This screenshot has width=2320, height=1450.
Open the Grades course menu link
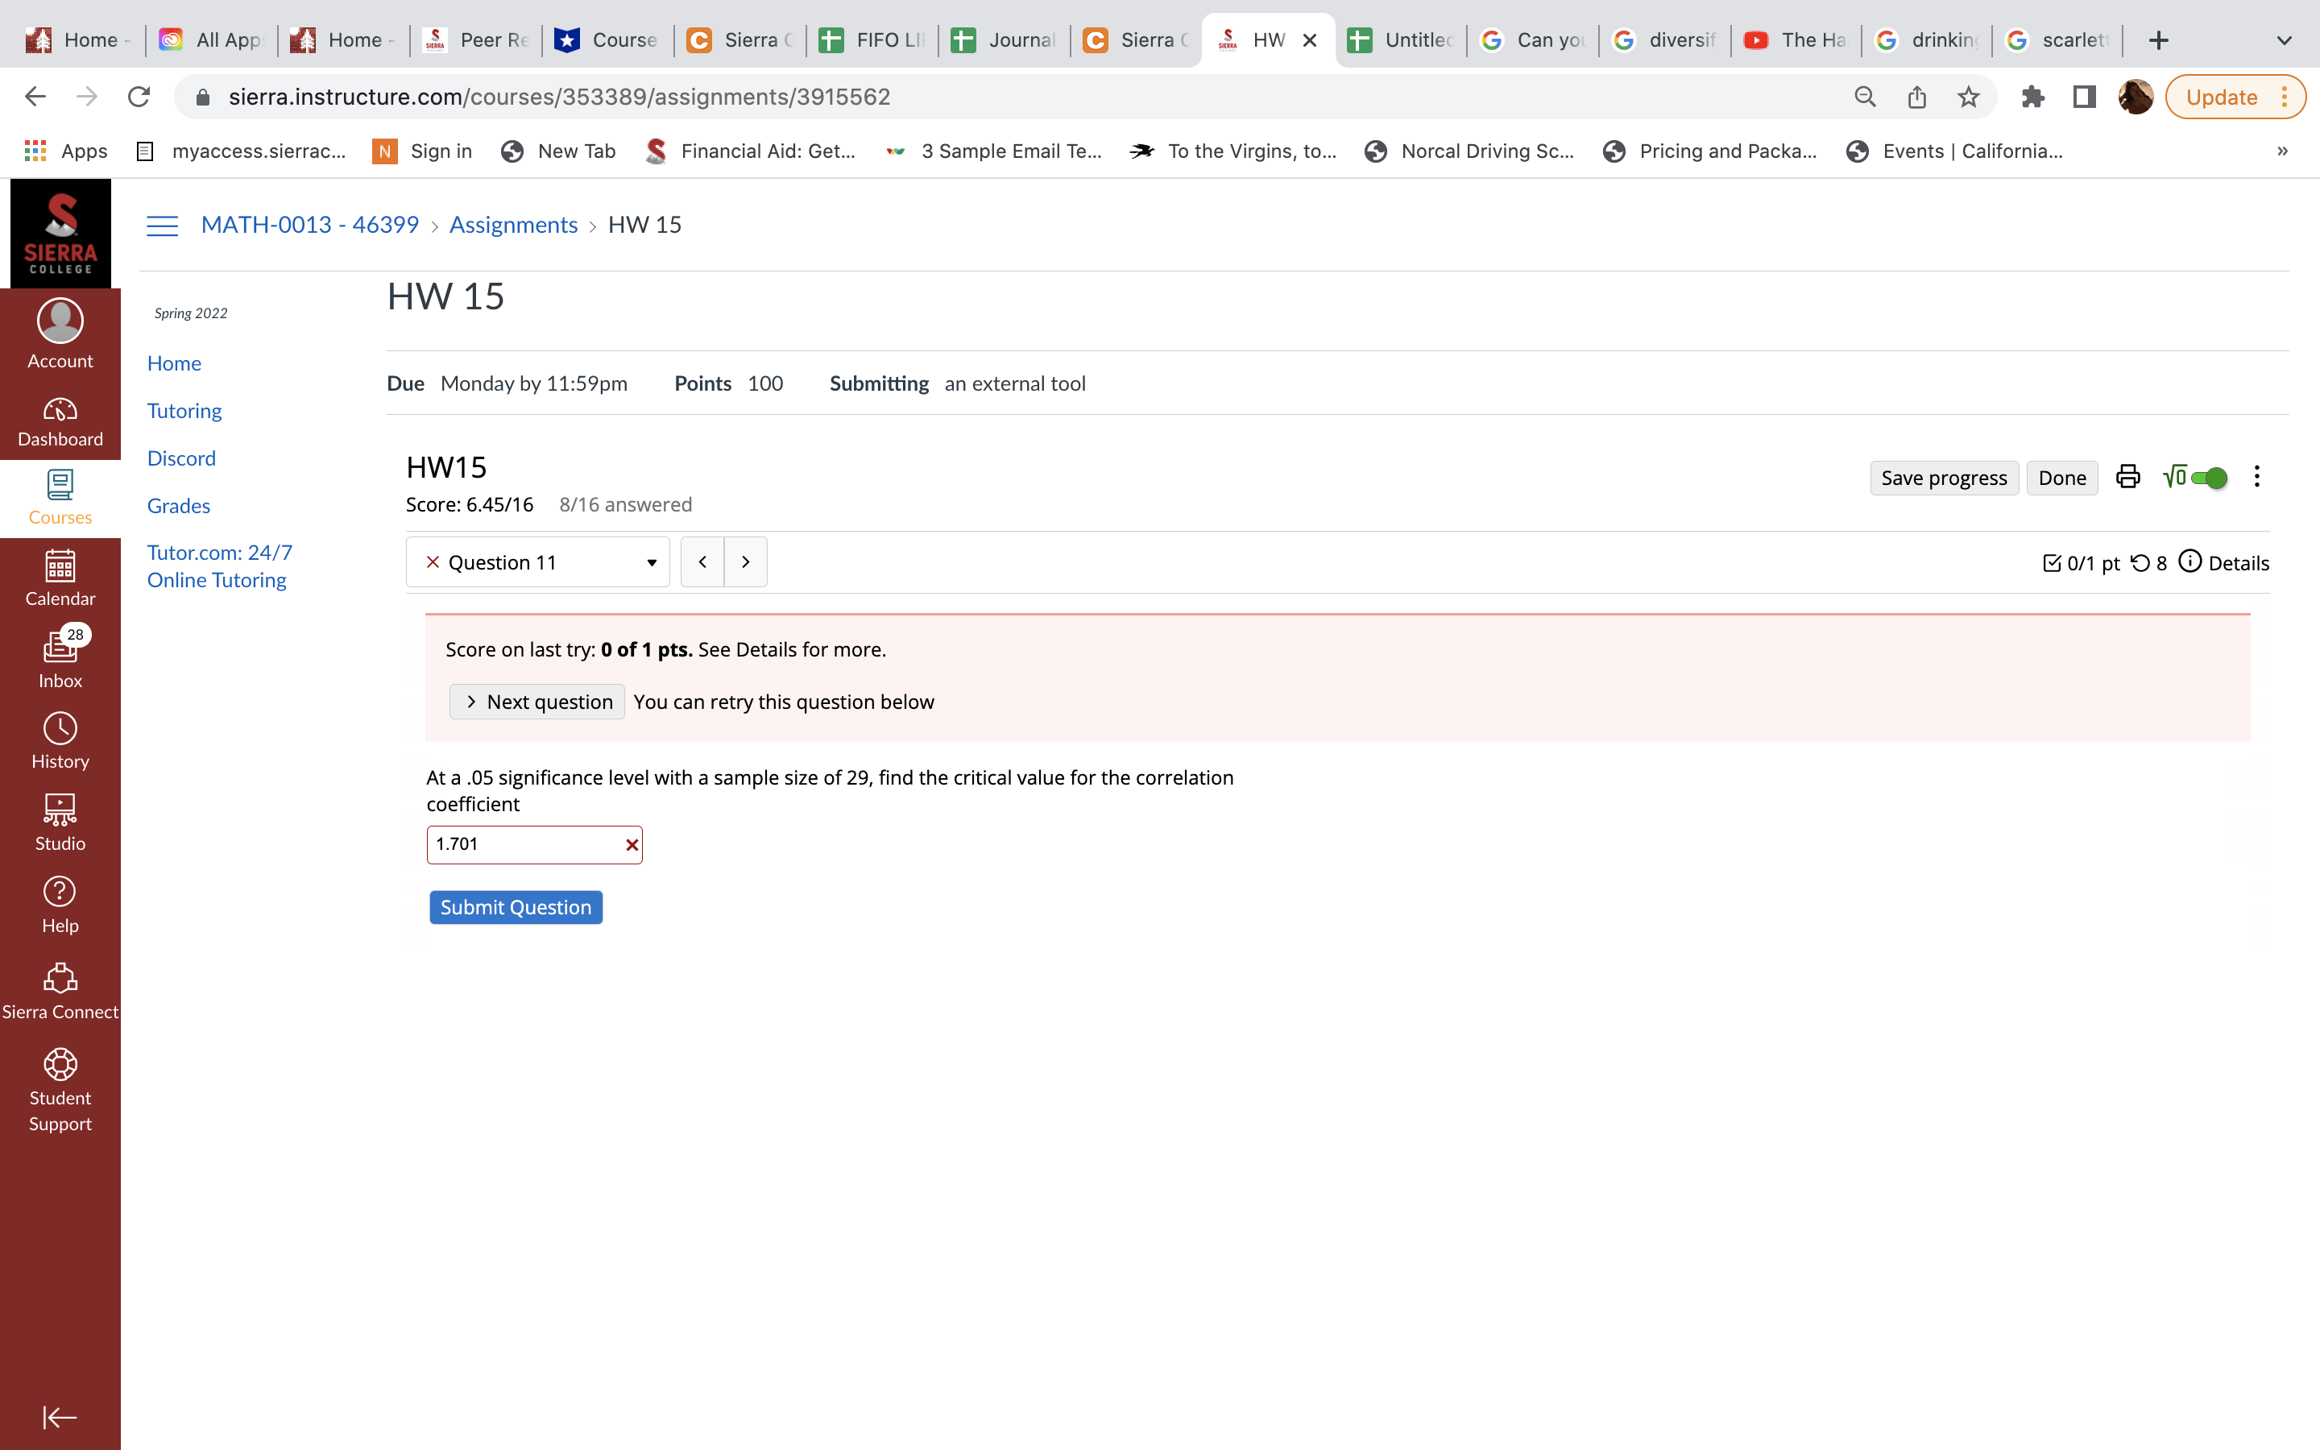178,505
